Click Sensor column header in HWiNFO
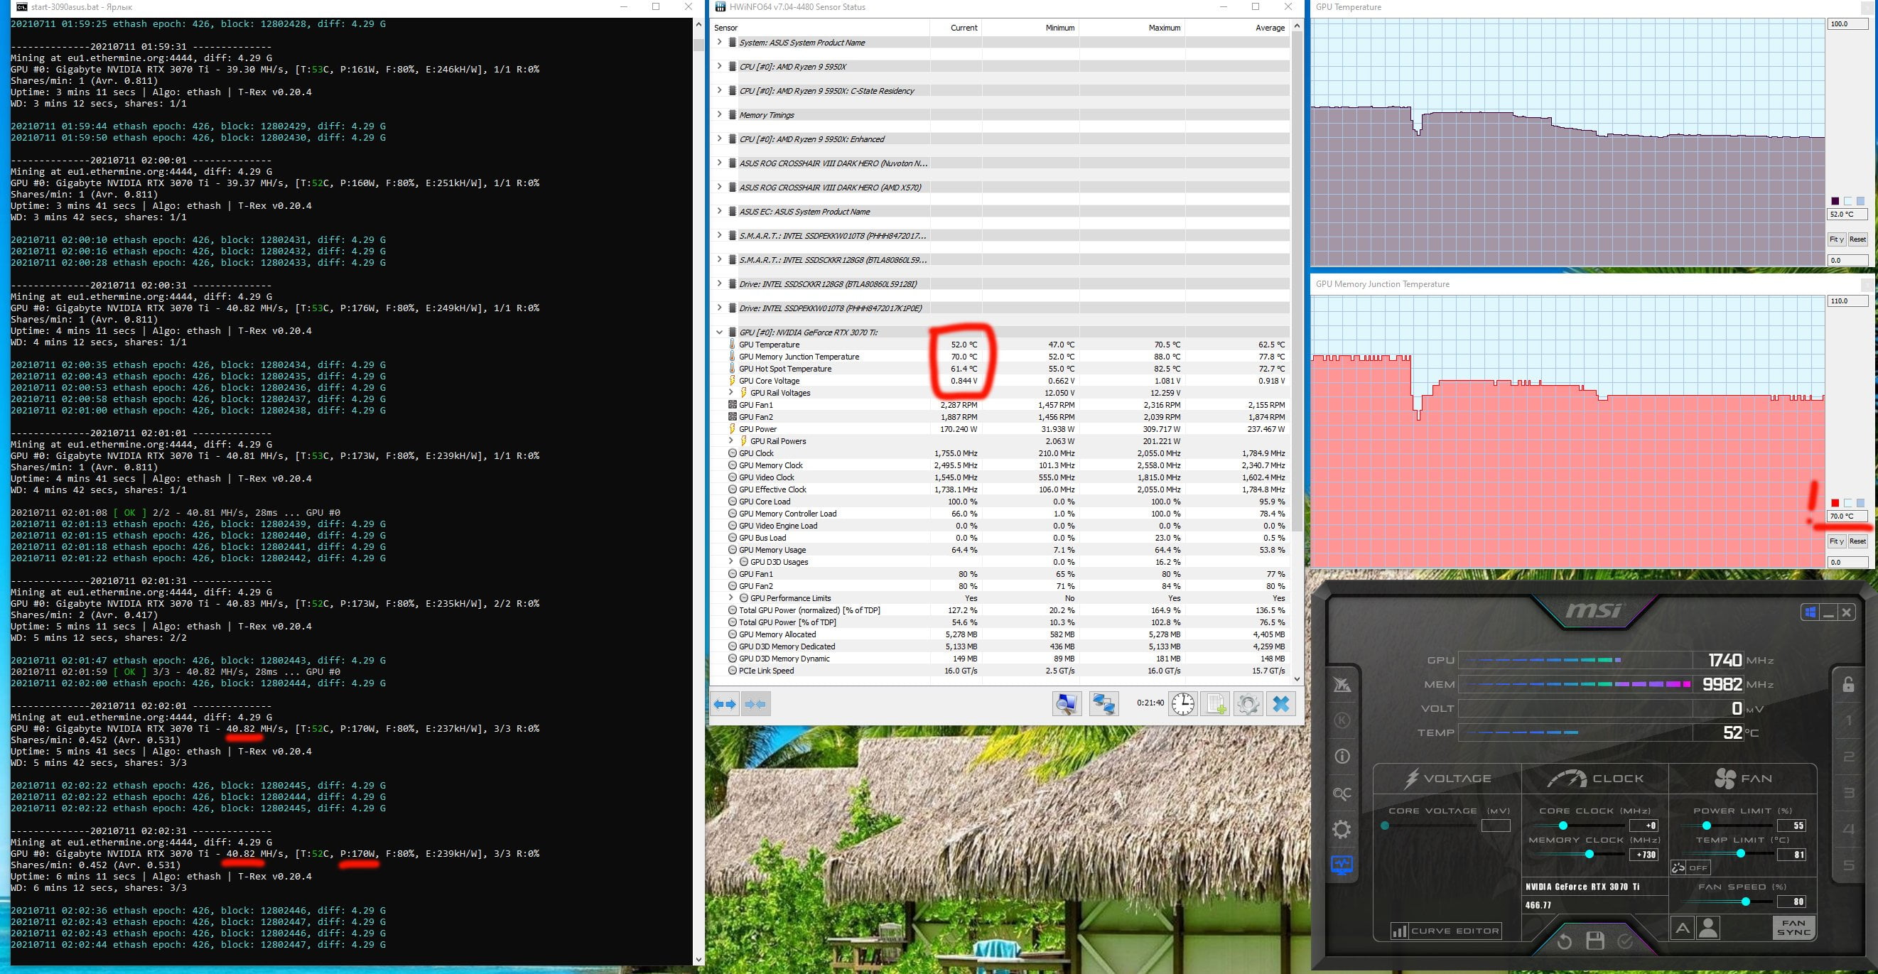 (x=820, y=28)
